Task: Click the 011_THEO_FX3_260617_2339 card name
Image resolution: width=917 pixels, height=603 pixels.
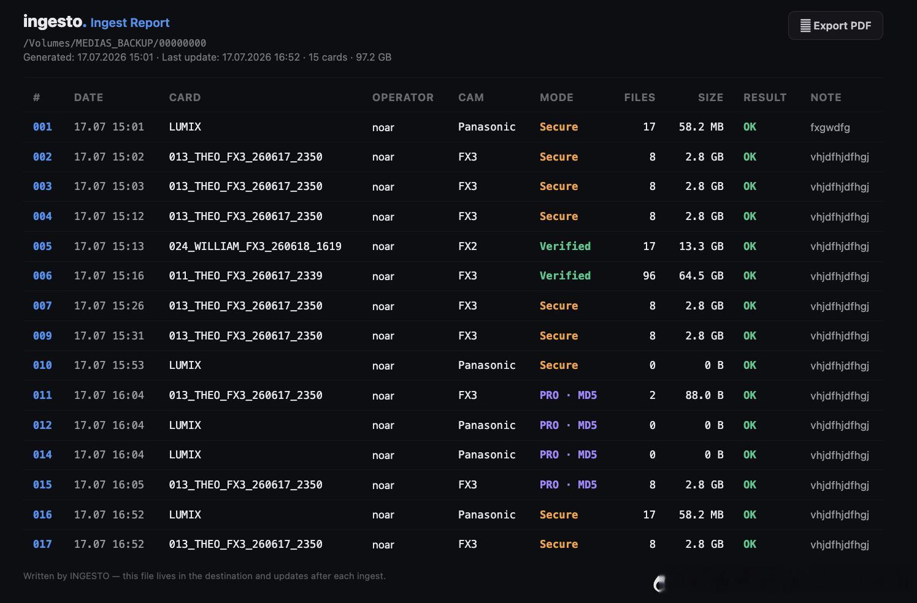Action: coord(245,276)
